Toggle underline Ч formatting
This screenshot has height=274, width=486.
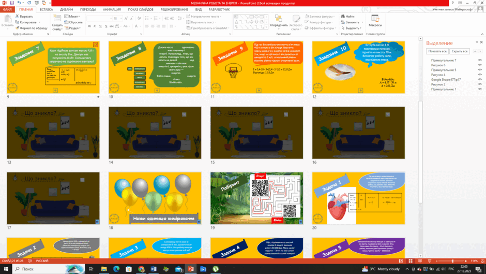coord(100,26)
